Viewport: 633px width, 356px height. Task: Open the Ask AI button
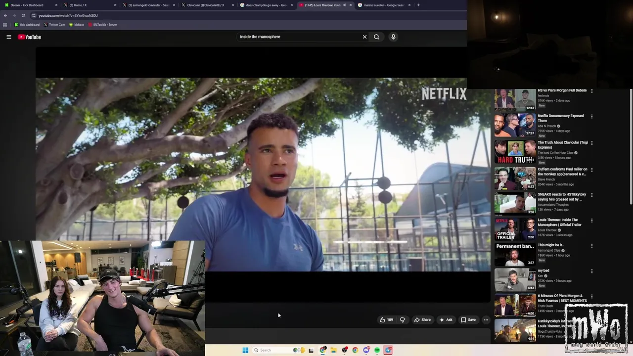[446, 320]
